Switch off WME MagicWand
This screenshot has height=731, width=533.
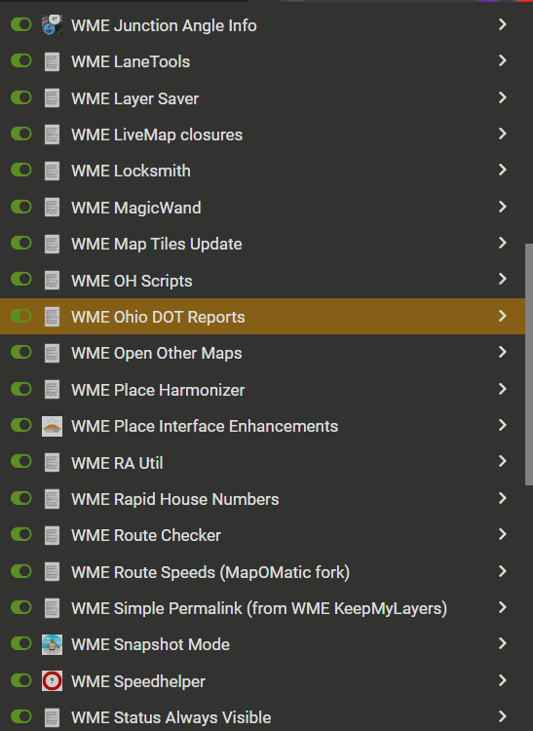21,207
